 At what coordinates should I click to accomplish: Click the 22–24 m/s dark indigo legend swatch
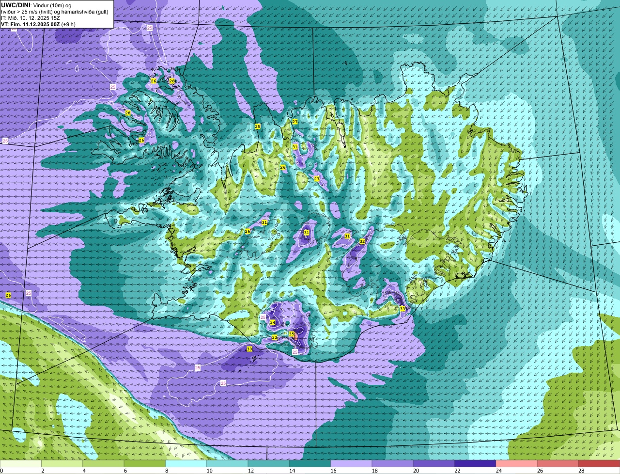click(475, 463)
